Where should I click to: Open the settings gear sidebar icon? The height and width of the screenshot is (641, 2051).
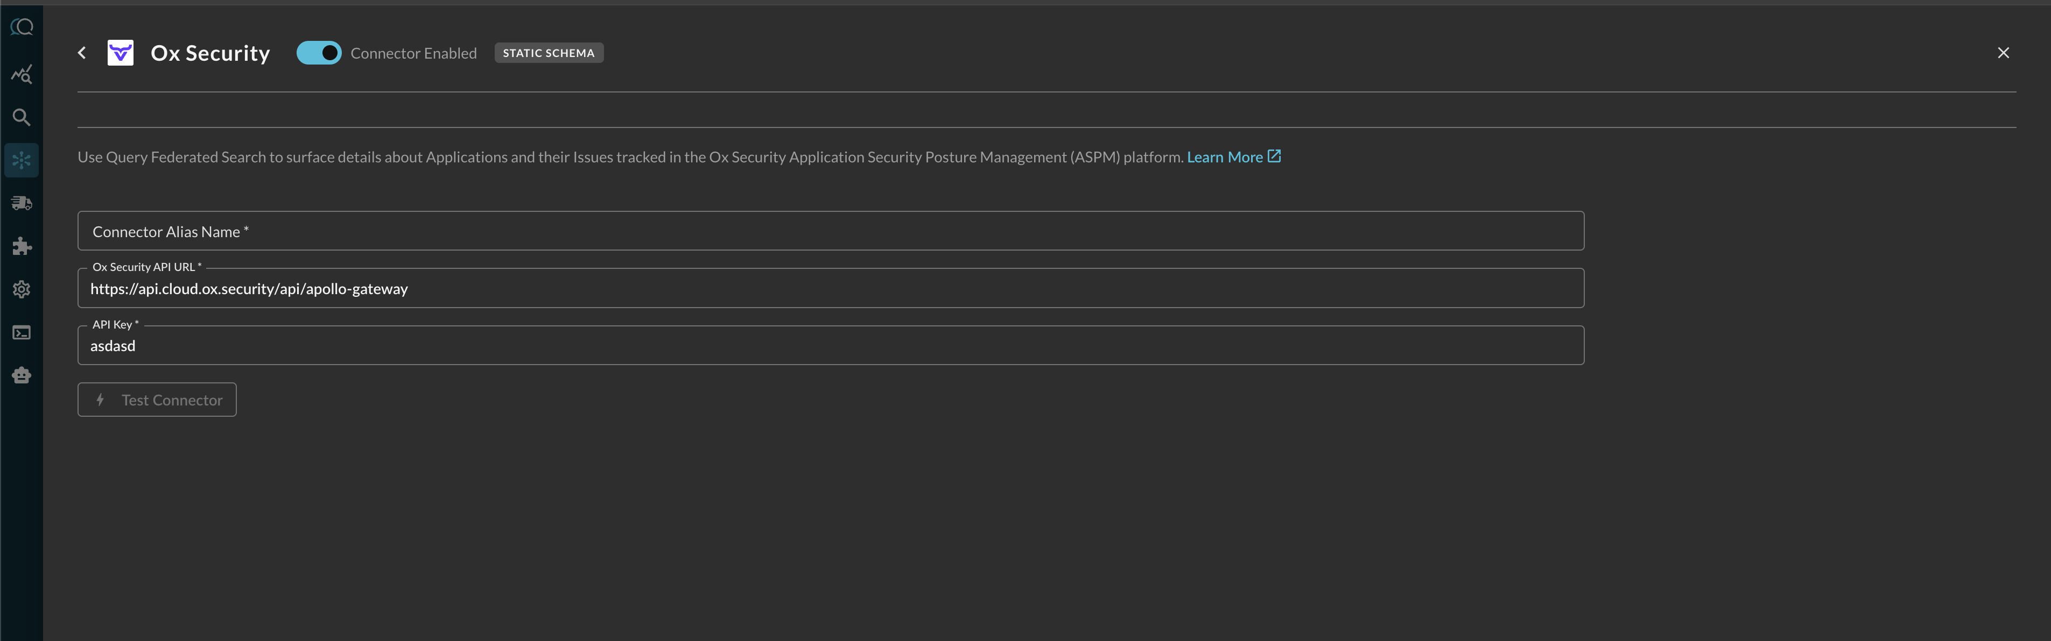pyautogui.click(x=22, y=289)
